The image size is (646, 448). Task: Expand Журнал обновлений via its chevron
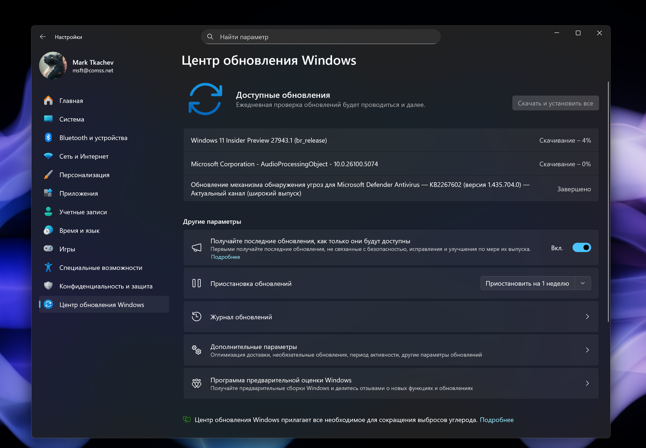pos(587,316)
